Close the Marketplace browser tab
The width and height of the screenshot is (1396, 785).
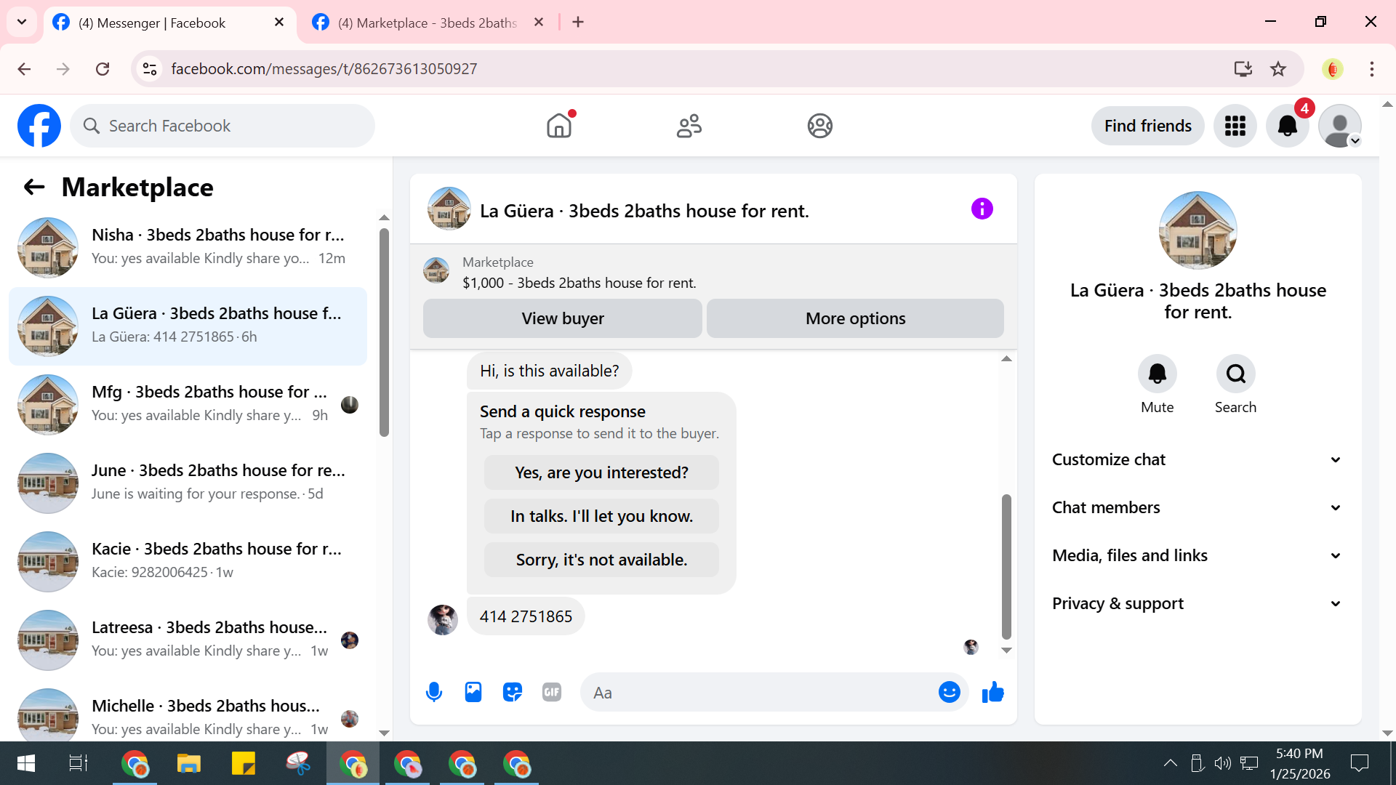click(539, 23)
